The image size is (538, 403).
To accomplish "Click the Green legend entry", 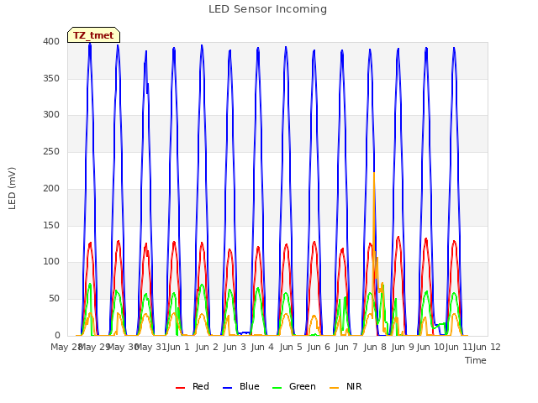I will tap(294, 386).
